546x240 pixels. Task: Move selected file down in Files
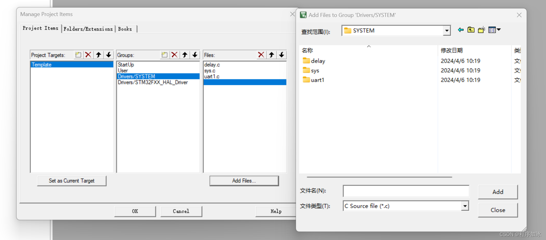pyautogui.click(x=281, y=55)
